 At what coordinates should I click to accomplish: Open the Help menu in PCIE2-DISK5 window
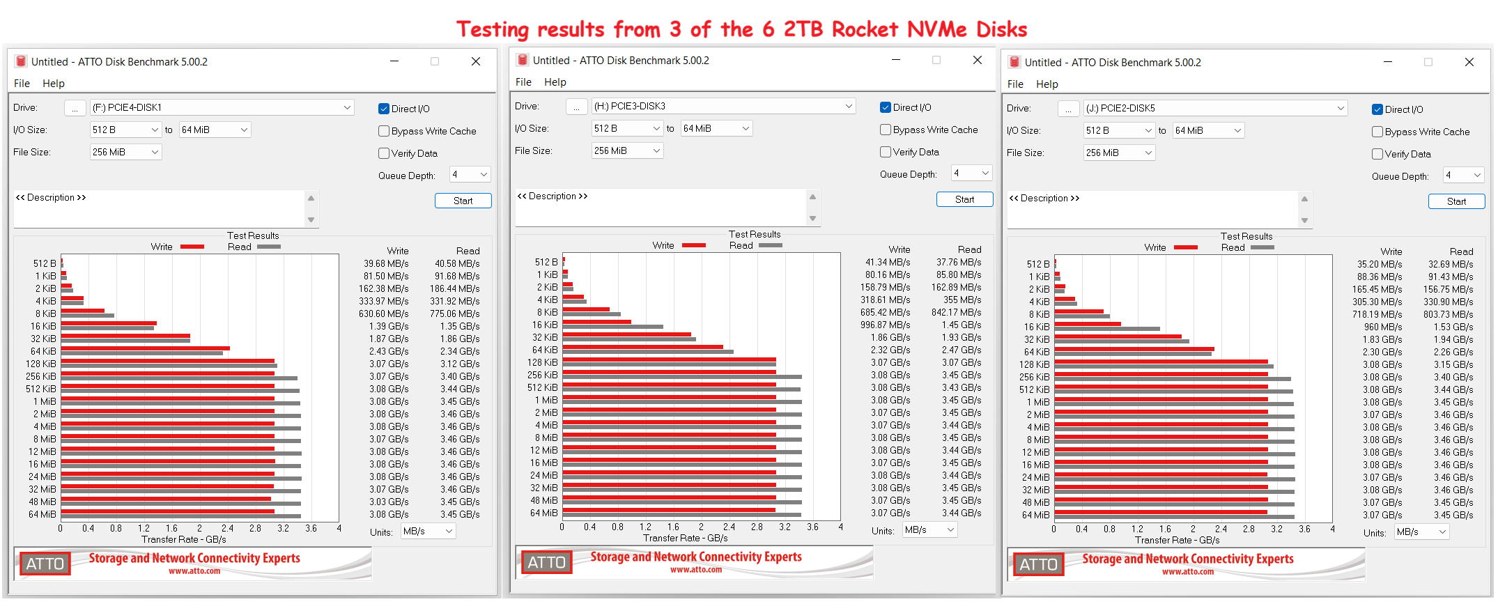1047,84
